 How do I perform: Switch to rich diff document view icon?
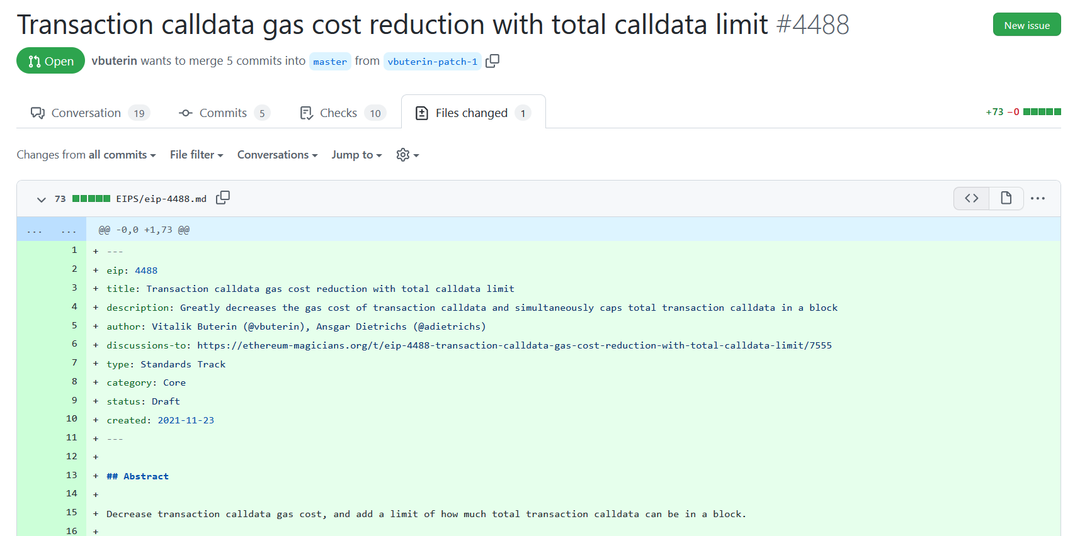coord(1006,198)
